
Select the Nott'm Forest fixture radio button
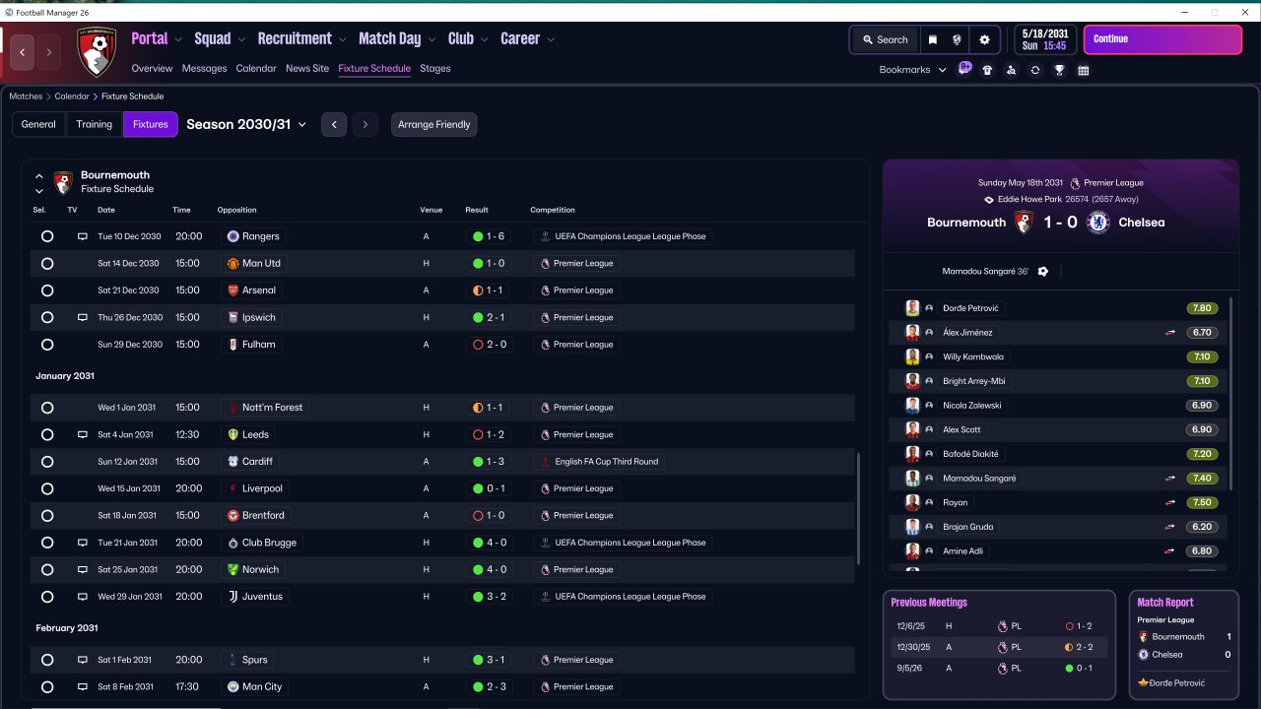(47, 408)
